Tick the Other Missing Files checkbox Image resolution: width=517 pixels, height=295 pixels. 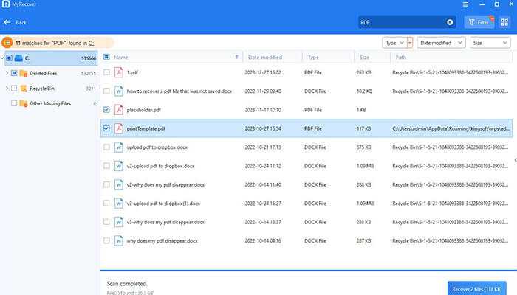(x=14, y=103)
